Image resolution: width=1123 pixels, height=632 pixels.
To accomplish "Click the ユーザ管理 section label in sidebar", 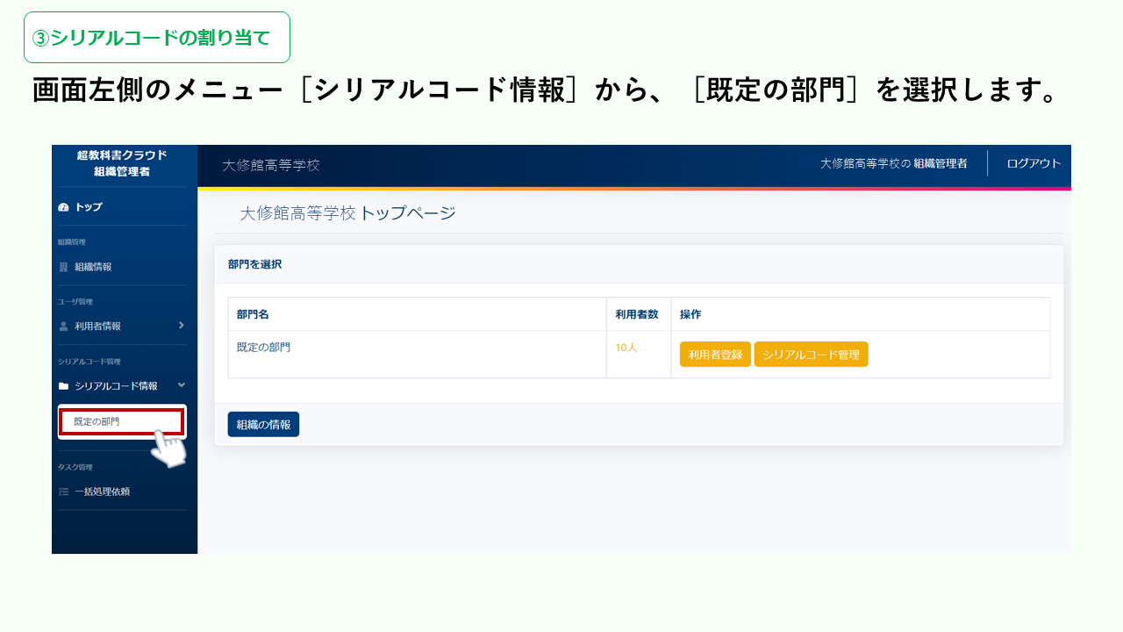I will point(75,302).
